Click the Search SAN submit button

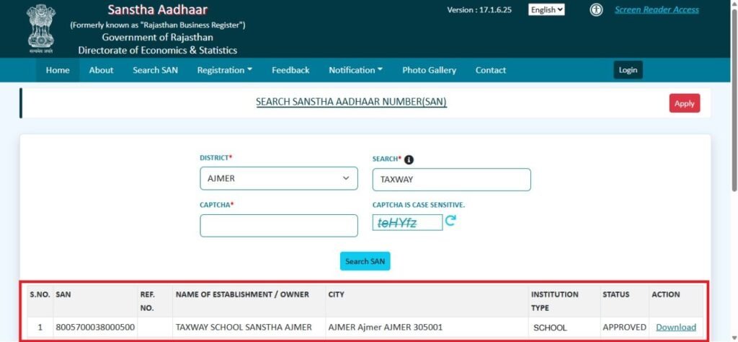(x=365, y=261)
